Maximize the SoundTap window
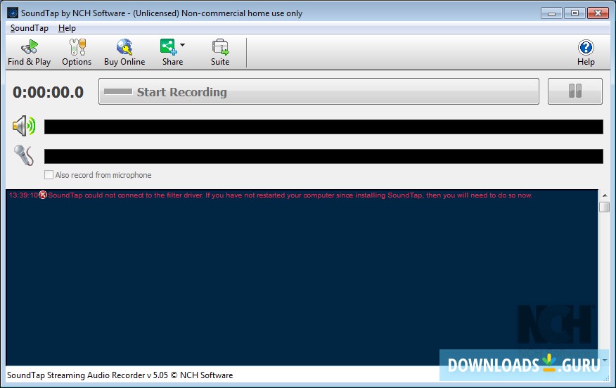 [575, 13]
